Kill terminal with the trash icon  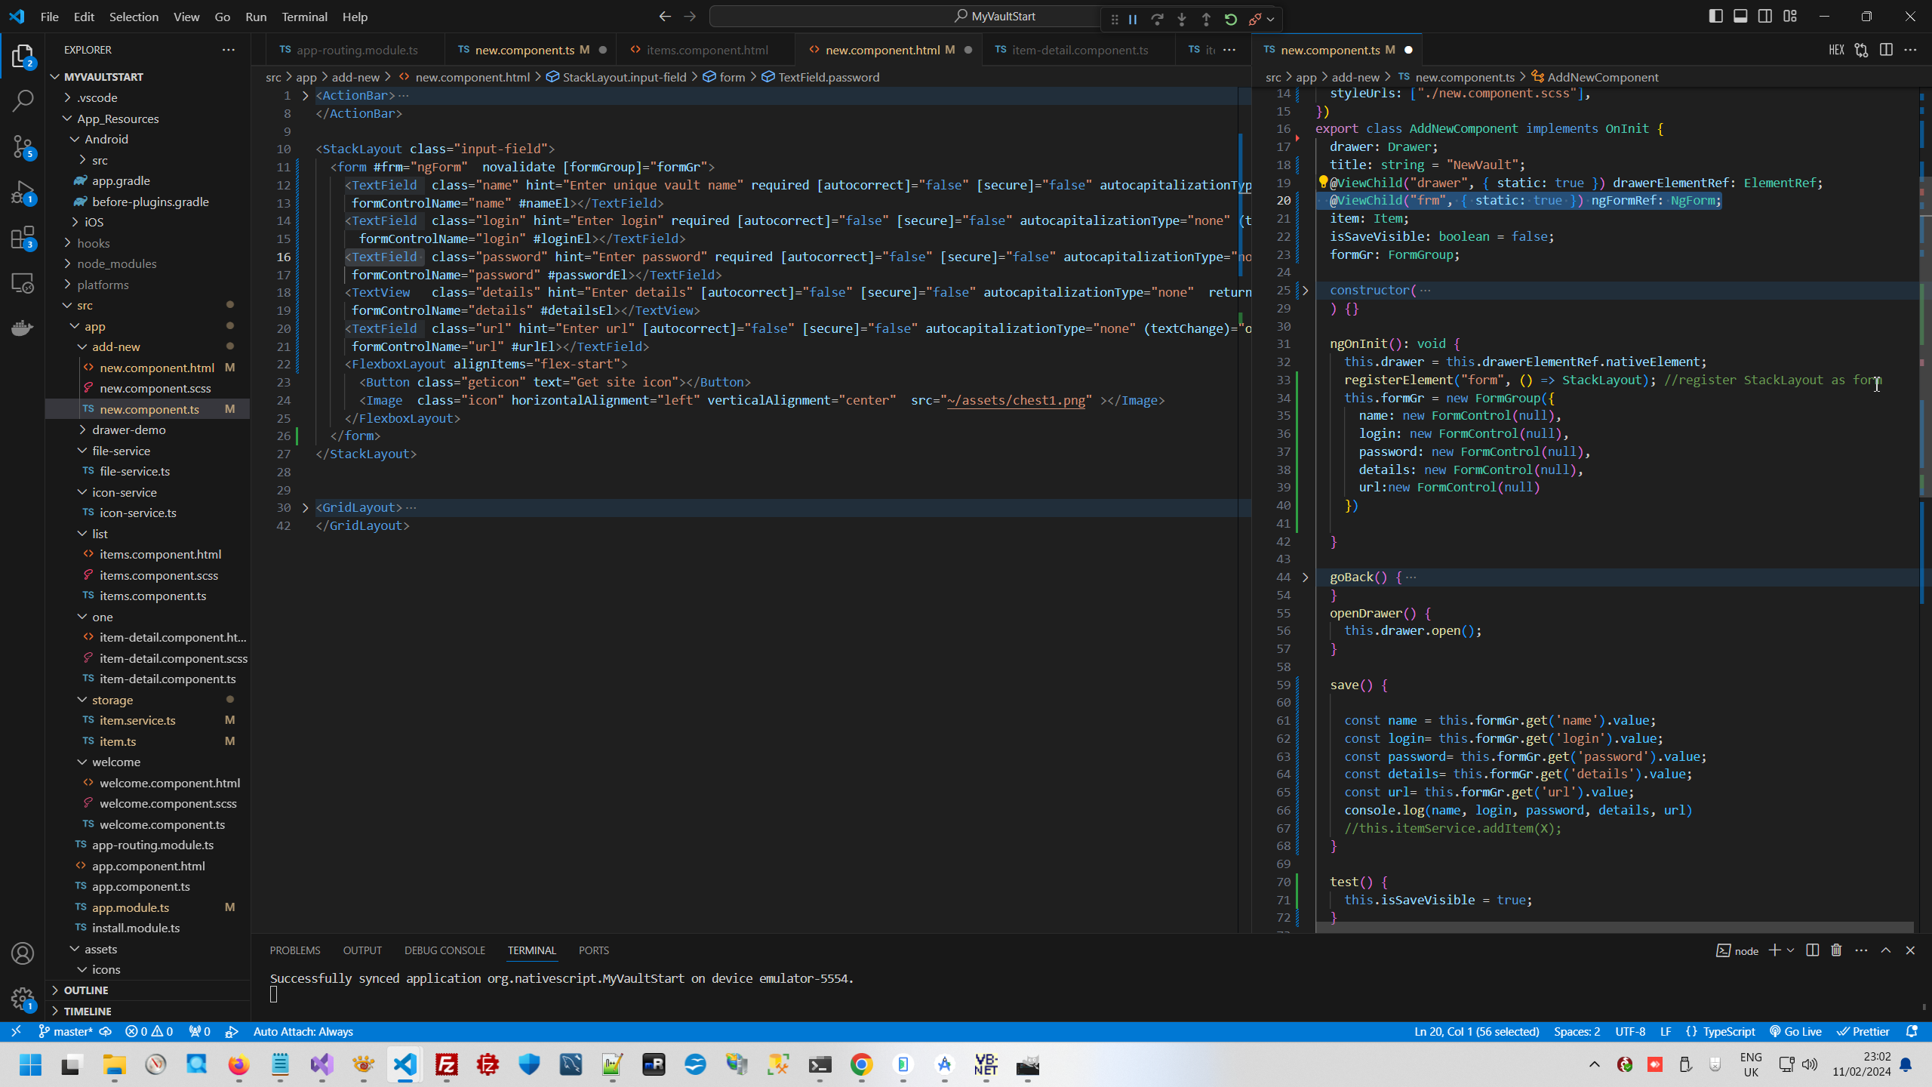point(1836,950)
